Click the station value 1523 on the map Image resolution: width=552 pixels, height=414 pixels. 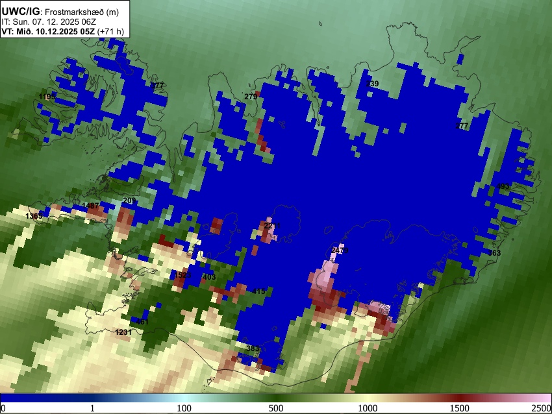coord(182,274)
